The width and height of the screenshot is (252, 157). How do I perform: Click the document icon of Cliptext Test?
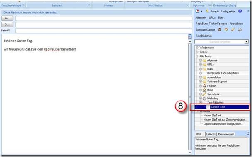(x=208, y=107)
